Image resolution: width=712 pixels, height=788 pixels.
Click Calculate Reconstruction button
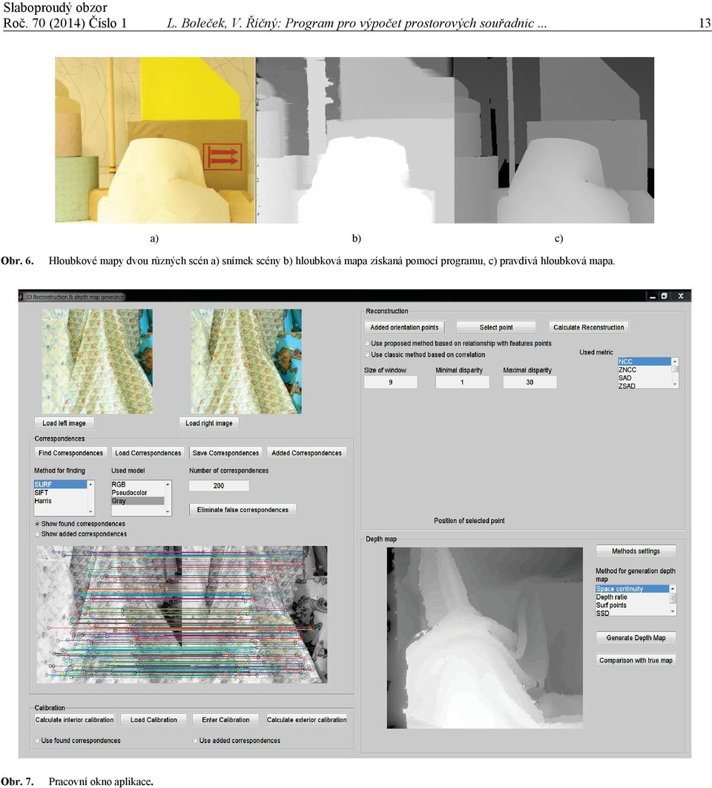point(588,327)
